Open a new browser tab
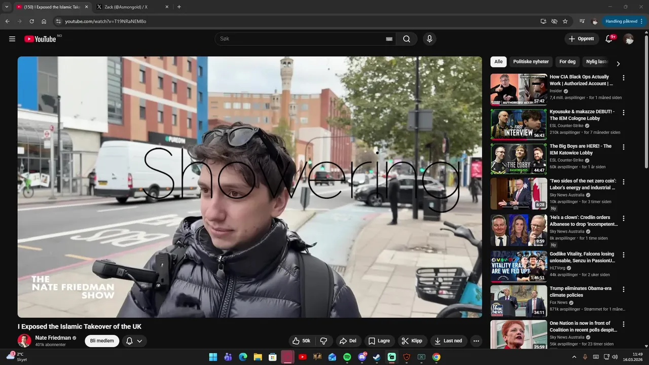649x365 pixels. tap(179, 7)
